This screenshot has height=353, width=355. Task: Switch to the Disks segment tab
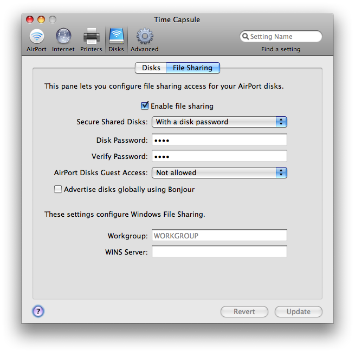[151, 68]
